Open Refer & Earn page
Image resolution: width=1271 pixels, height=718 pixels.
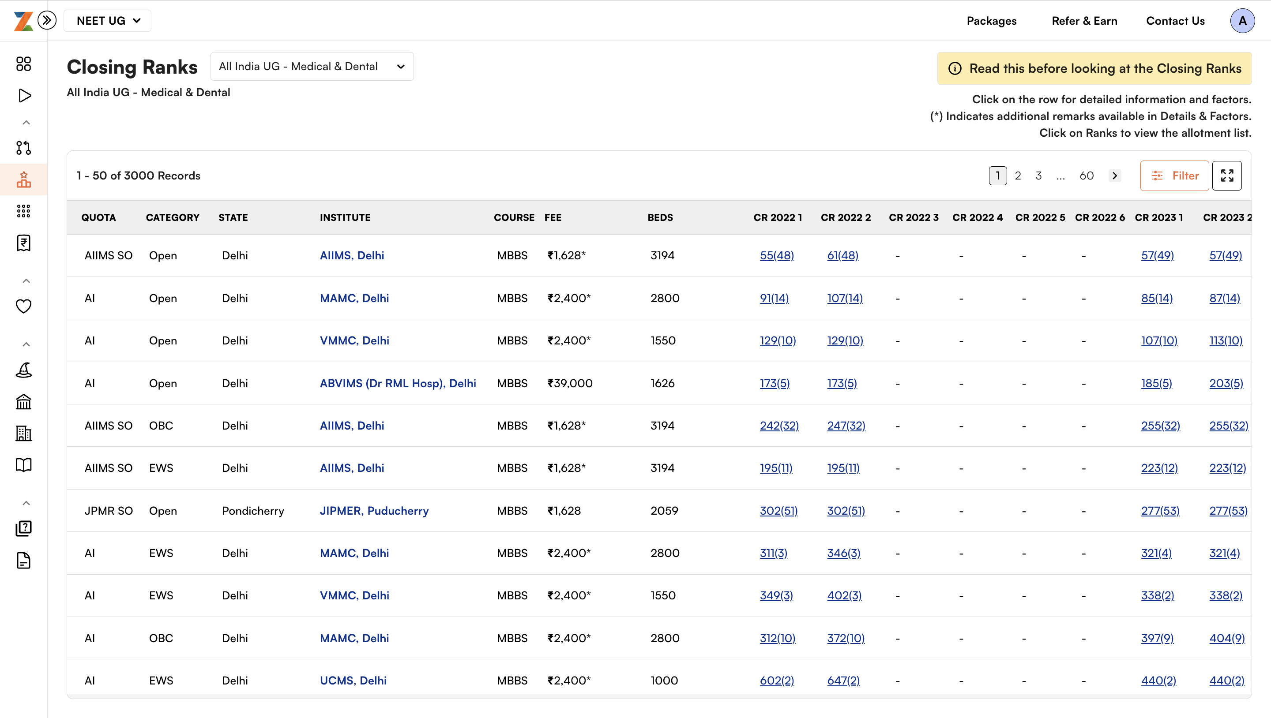point(1084,21)
